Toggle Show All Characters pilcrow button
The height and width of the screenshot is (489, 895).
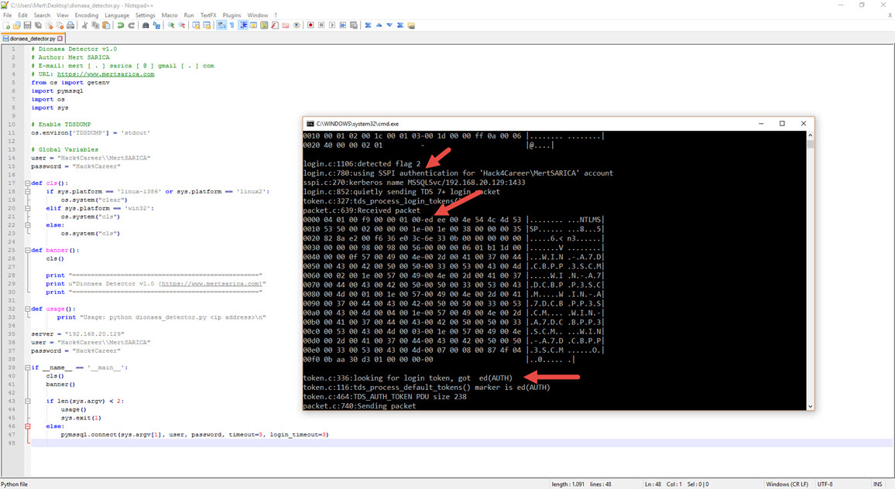point(231,26)
